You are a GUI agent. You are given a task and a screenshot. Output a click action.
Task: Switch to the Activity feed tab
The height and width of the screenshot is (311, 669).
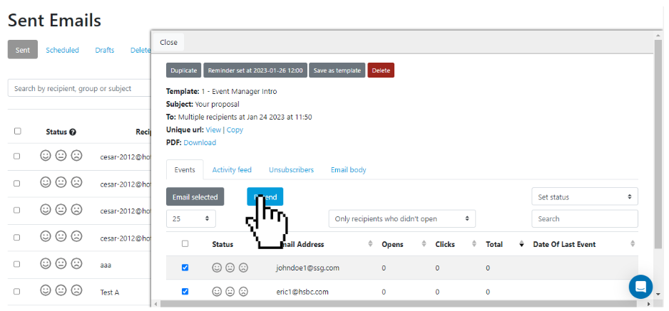[232, 170]
